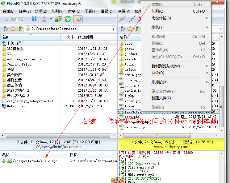This screenshot has height=183, width=230.
Task: Open the 队列(Y) menu
Action: [57, 11]
